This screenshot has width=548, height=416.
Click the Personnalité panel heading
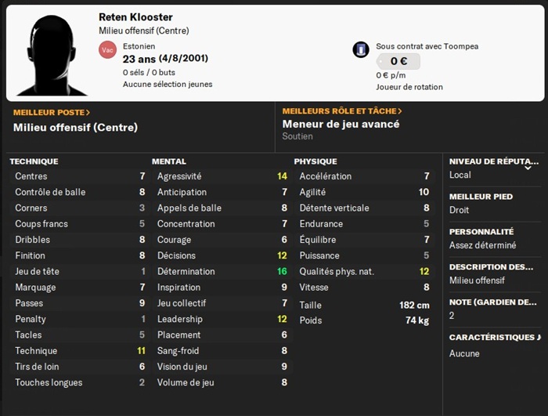pyautogui.click(x=481, y=232)
